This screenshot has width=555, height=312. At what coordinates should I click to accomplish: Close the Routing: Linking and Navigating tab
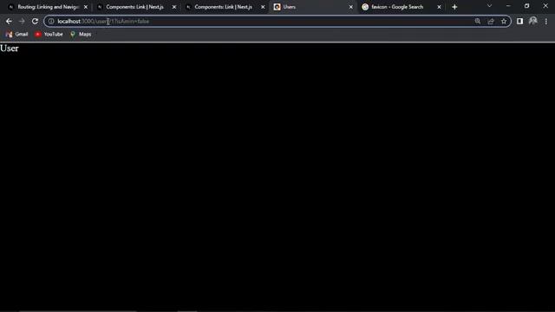[86, 7]
